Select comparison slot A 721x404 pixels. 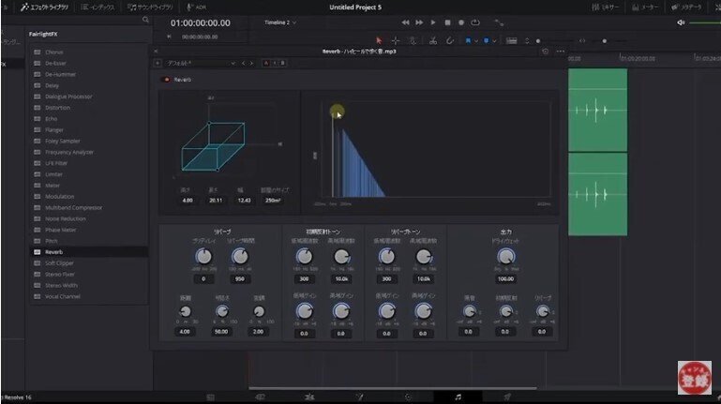[x=265, y=63]
